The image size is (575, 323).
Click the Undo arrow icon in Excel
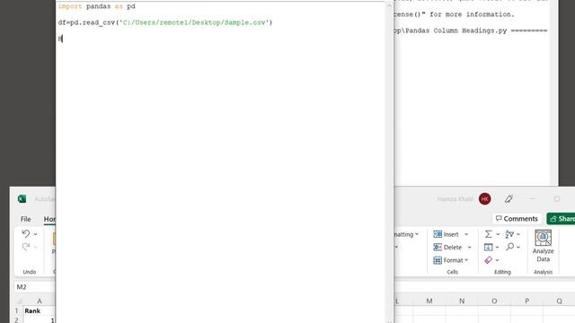pyautogui.click(x=26, y=233)
